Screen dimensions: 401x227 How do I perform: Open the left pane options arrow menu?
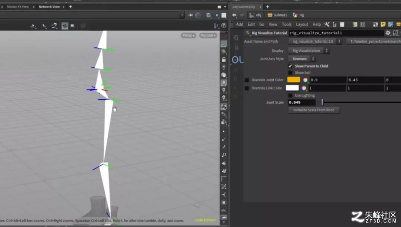pyautogui.click(x=225, y=7)
